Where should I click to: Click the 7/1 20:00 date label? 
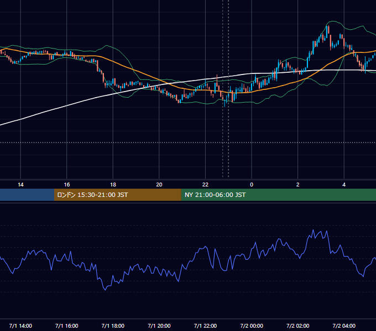159,325
